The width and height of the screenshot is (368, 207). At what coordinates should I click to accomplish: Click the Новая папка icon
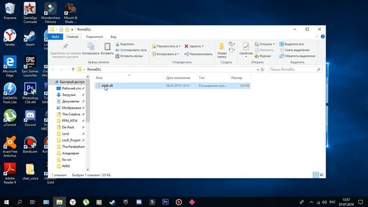click(221, 47)
